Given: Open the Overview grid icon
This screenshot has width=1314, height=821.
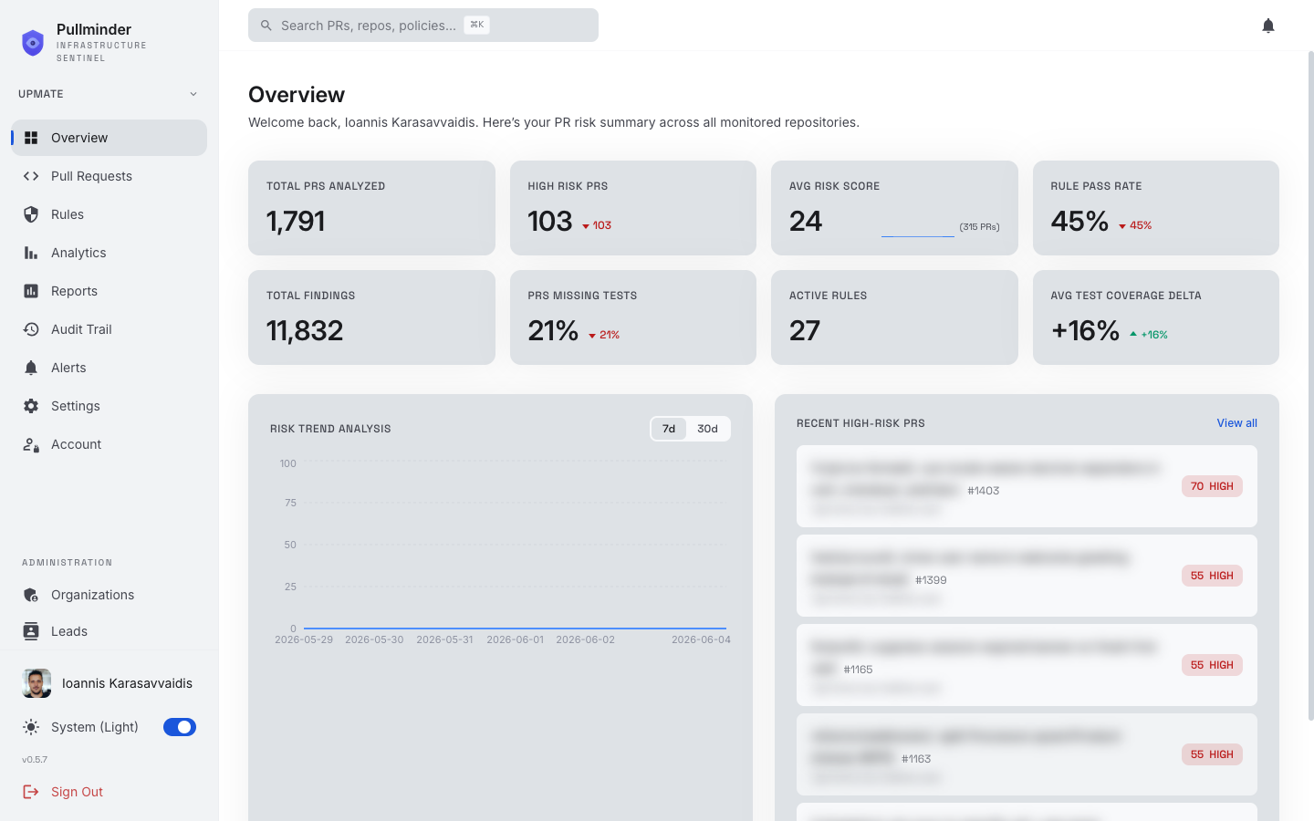Looking at the screenshot, I should coord(31,138).
